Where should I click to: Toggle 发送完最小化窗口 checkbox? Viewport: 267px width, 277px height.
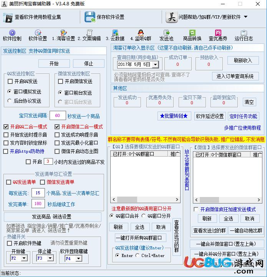click(x=57, y=143)
